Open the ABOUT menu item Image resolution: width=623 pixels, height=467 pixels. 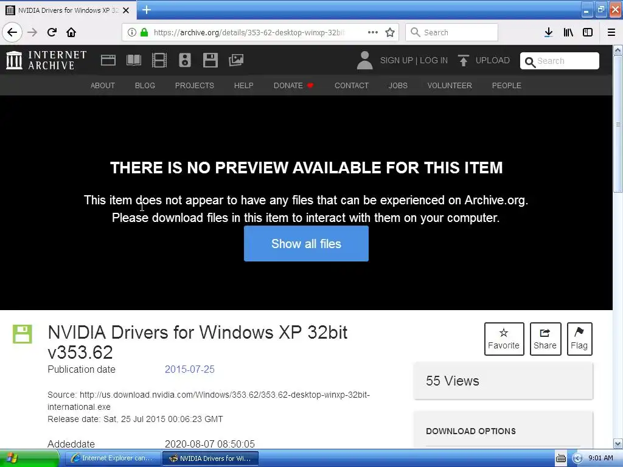point(102,85)
